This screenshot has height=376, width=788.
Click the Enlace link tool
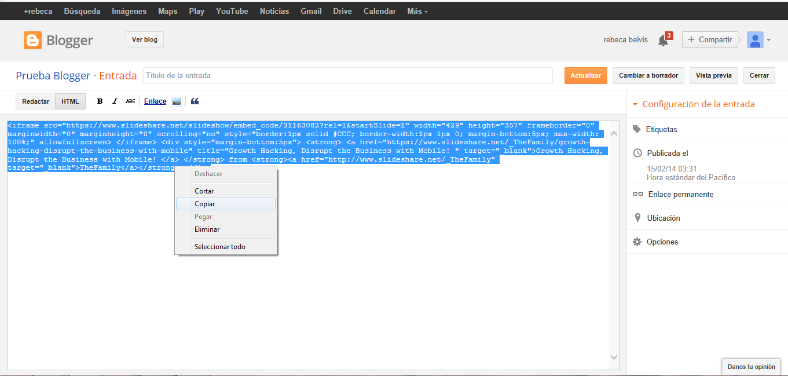point(155,101)
